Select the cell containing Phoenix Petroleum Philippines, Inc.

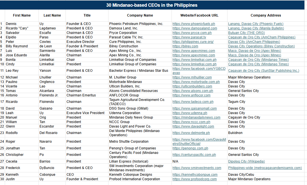point(140,24)
